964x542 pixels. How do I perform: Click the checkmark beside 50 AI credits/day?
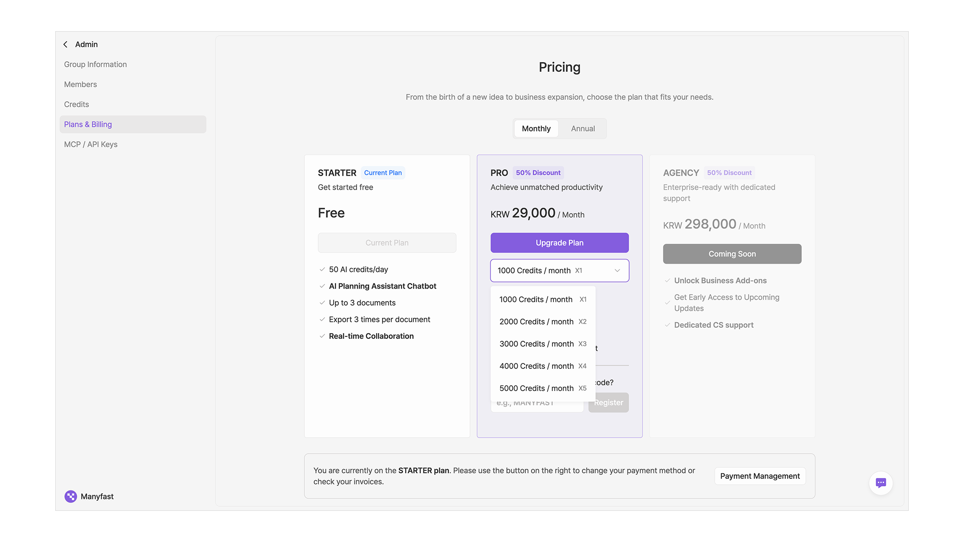(322, 269)
